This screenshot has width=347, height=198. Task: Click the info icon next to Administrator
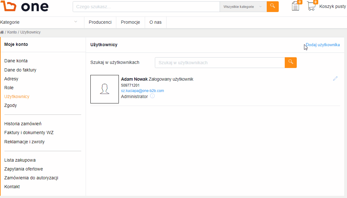coord(152,96)
